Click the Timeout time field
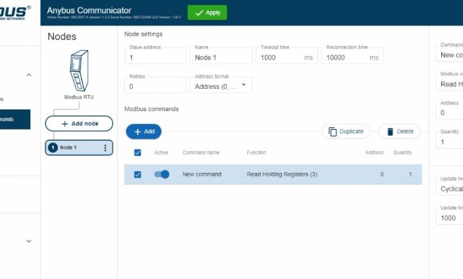463x279 pixels. (281, 57)
